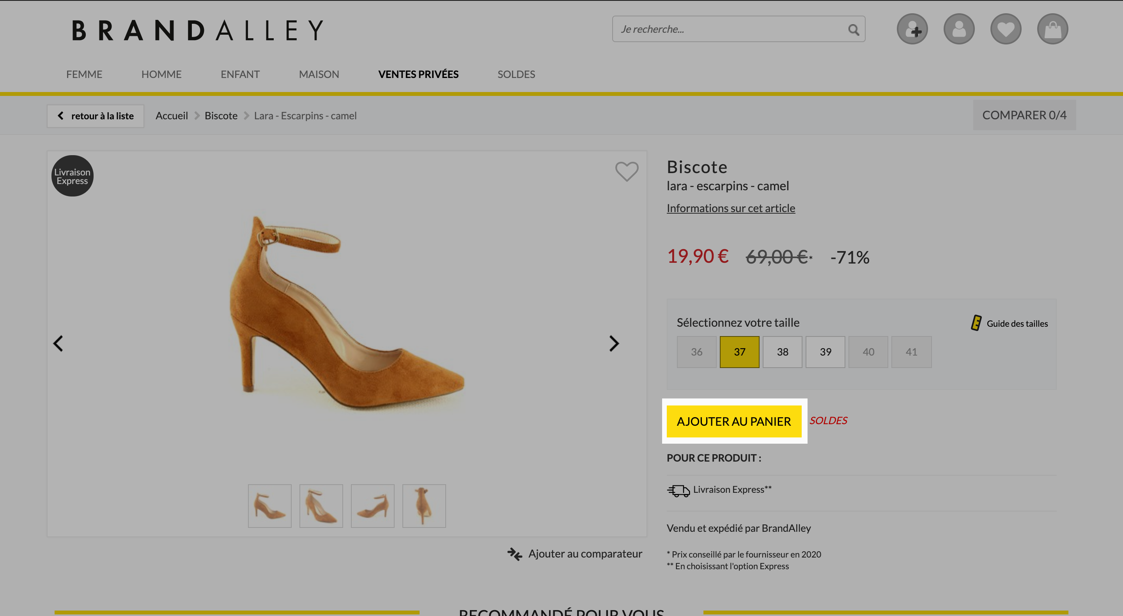The width and height of the screenshot is (1123, 616).
Task: Click the search magnifier icon
Action: click(x=853, y=30)
